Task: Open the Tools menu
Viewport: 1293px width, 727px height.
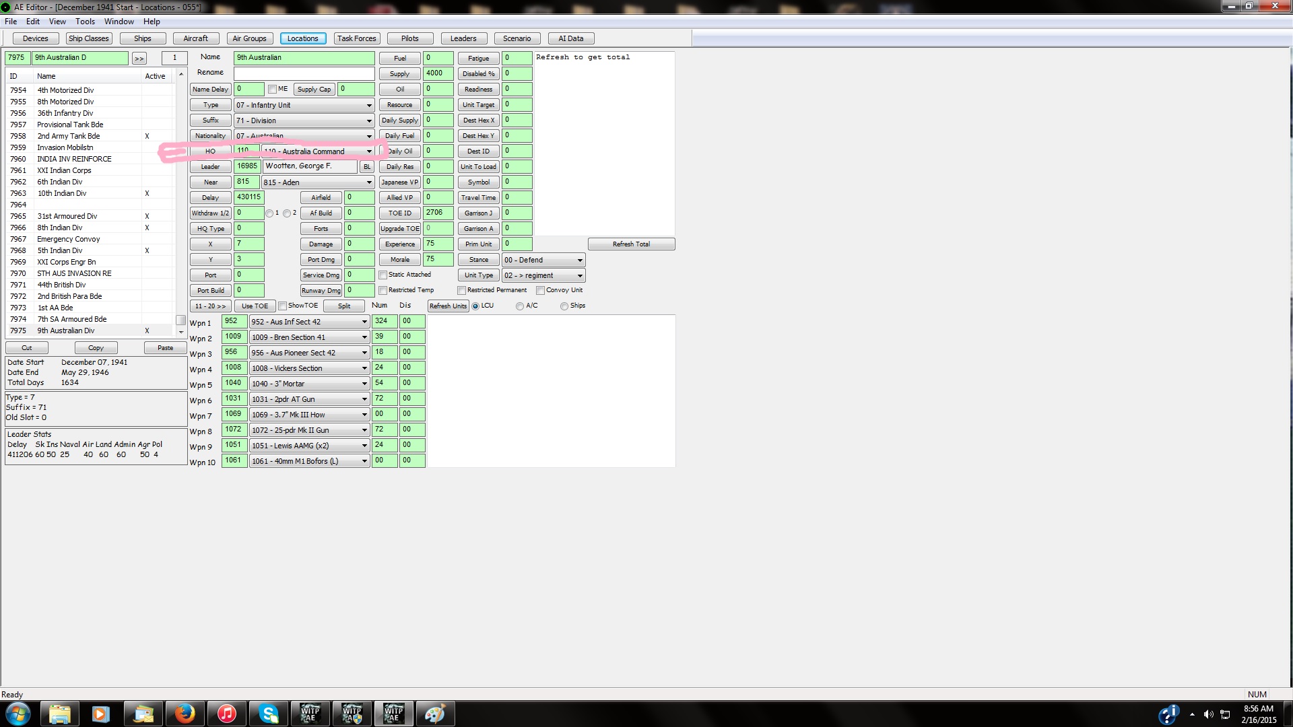Action: 85,22
